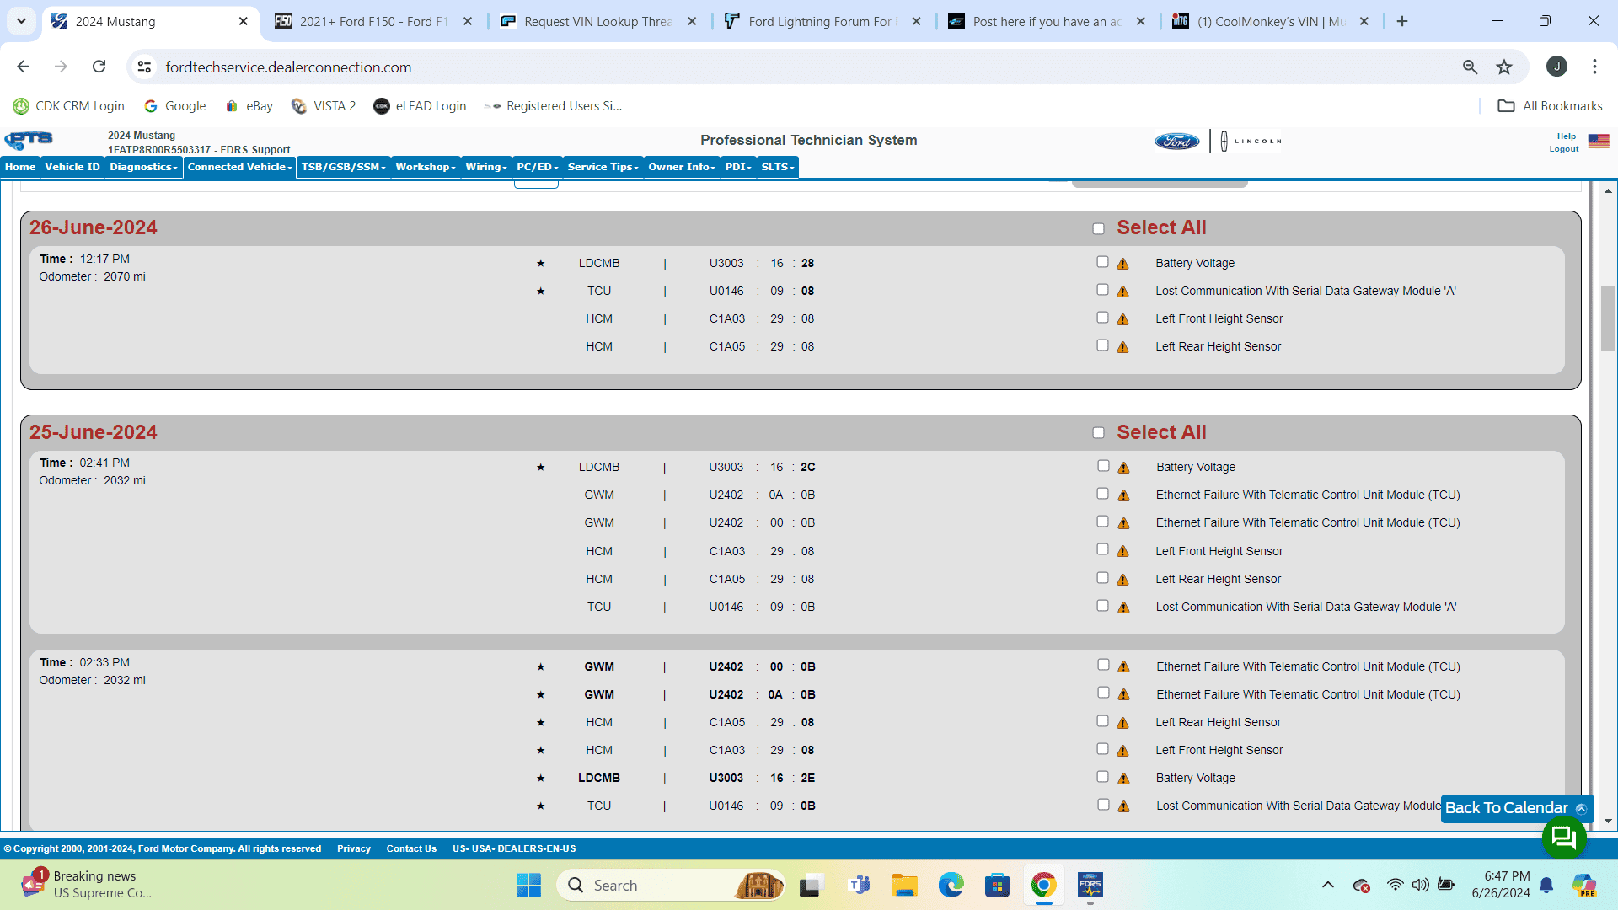Open the Chrome profile J avatar
This screenshot has height=910, width=1618.
pos(1556,67)
